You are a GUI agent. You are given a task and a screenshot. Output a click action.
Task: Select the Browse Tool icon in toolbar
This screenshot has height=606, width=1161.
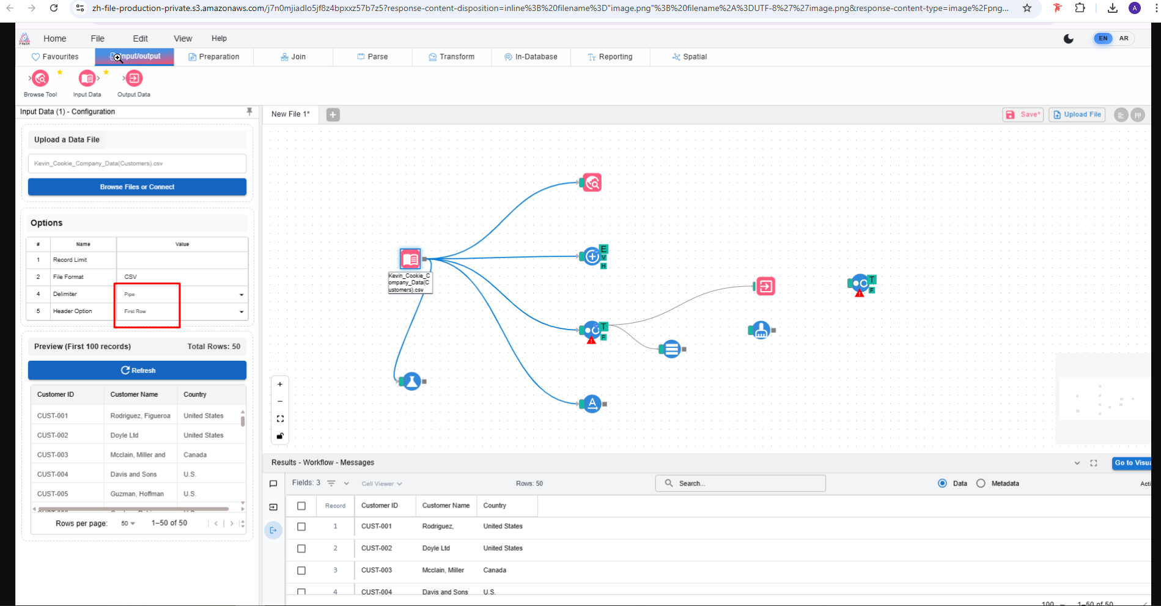(40, 79)
